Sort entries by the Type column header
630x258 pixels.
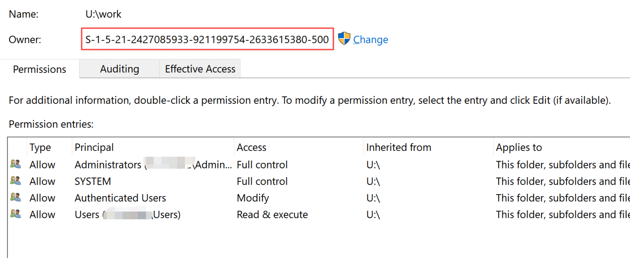[x=49, y=147]
